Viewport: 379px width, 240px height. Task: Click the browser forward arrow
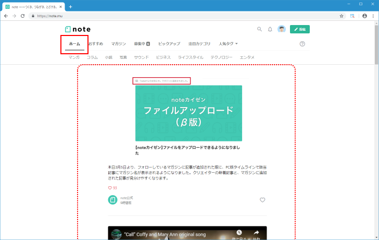[14, 16]
